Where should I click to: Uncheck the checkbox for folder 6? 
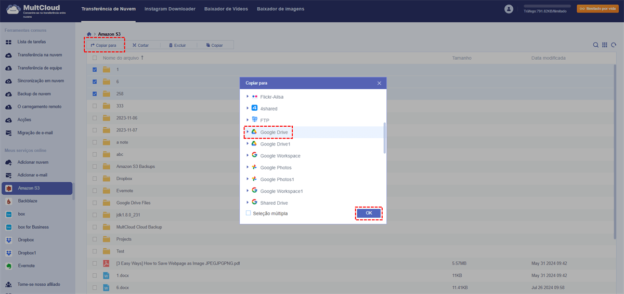tap(95, 82)
